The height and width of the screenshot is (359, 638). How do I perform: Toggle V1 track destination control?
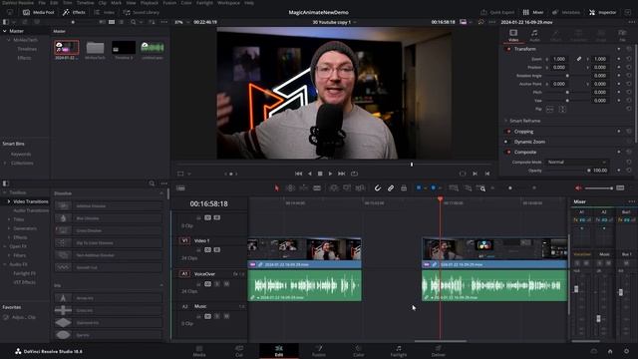pyautogui.click(x=184, y=240)
